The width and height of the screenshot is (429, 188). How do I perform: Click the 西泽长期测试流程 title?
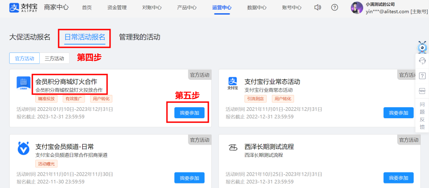click(x=269, y=147)
